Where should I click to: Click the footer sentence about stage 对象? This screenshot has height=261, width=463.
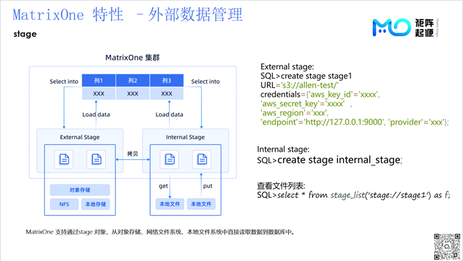160,232
